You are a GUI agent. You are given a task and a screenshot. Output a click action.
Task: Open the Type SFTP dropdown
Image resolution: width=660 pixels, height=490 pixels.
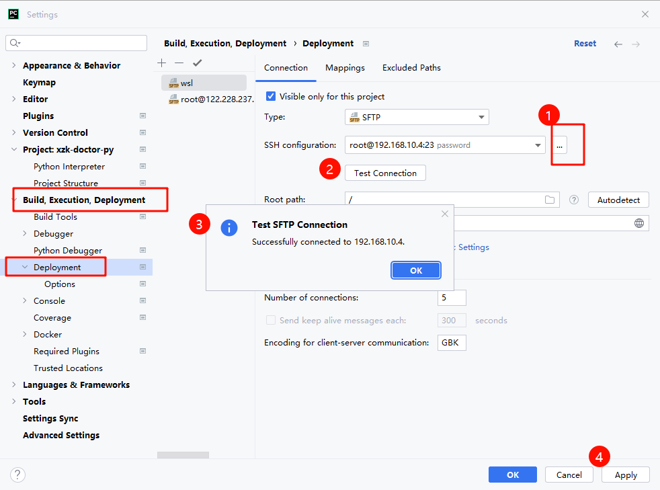[417, 117]
